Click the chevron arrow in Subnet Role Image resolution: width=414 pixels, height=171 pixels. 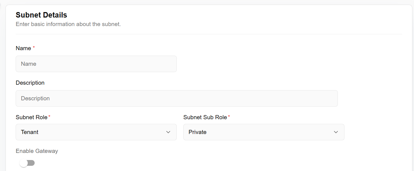pos(168,132)
